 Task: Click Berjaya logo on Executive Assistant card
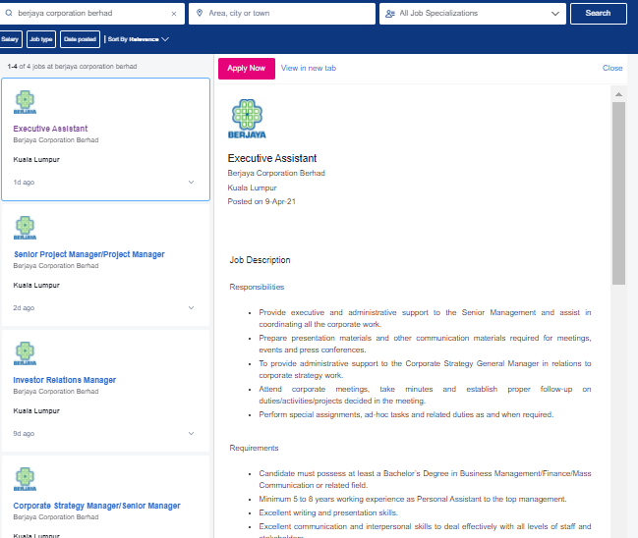[x=25, y=102]
